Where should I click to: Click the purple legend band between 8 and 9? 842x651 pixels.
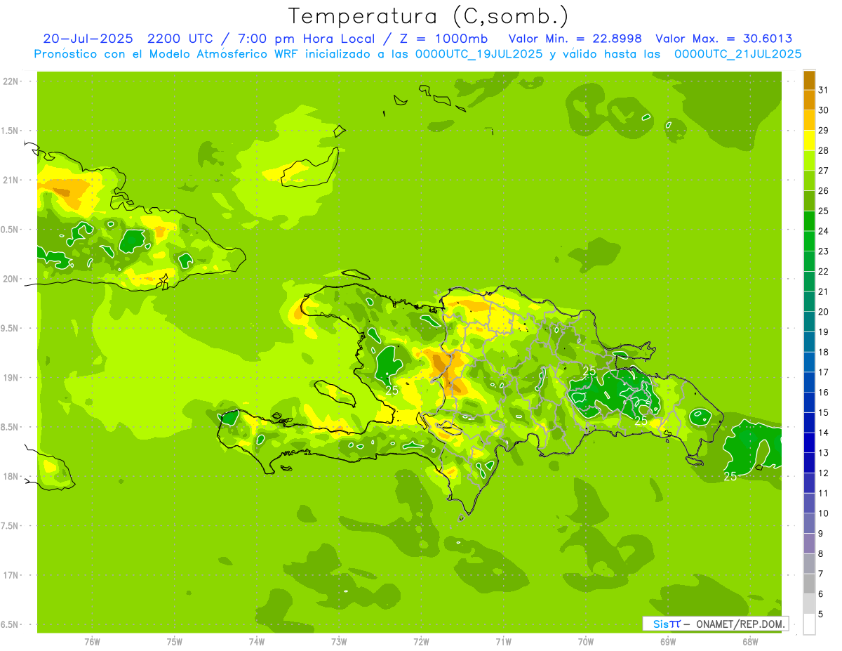tap(809, 544)
